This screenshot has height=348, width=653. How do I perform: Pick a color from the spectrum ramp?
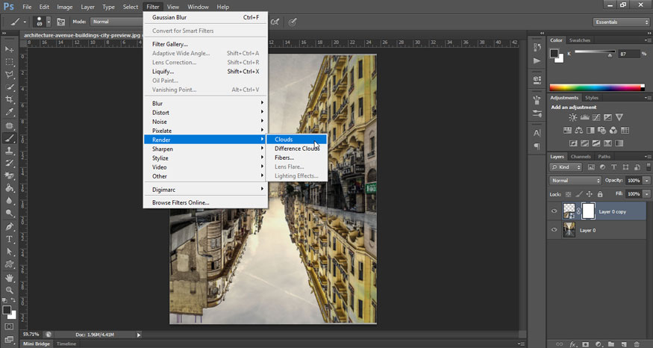[597, 87]
